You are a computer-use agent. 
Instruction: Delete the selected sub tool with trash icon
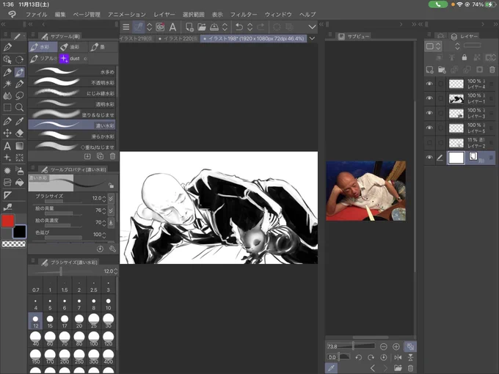[112, 156]
